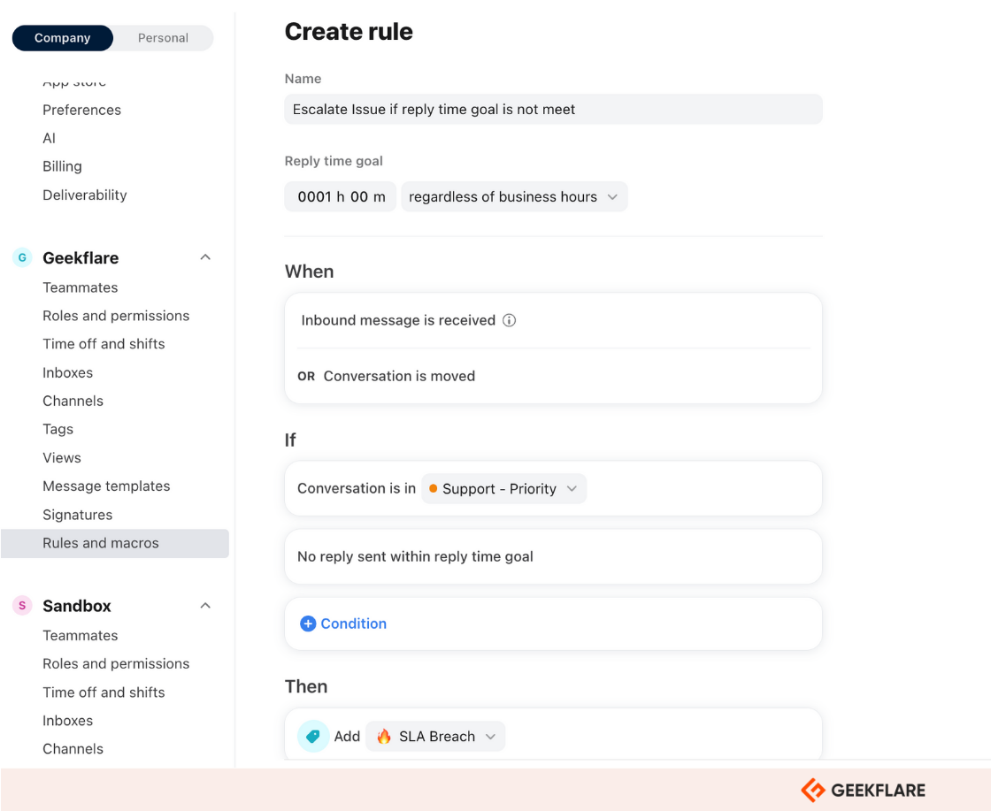Switch to the Personal settings toggle
Screen dimensions: 991x811
[163, 38]
